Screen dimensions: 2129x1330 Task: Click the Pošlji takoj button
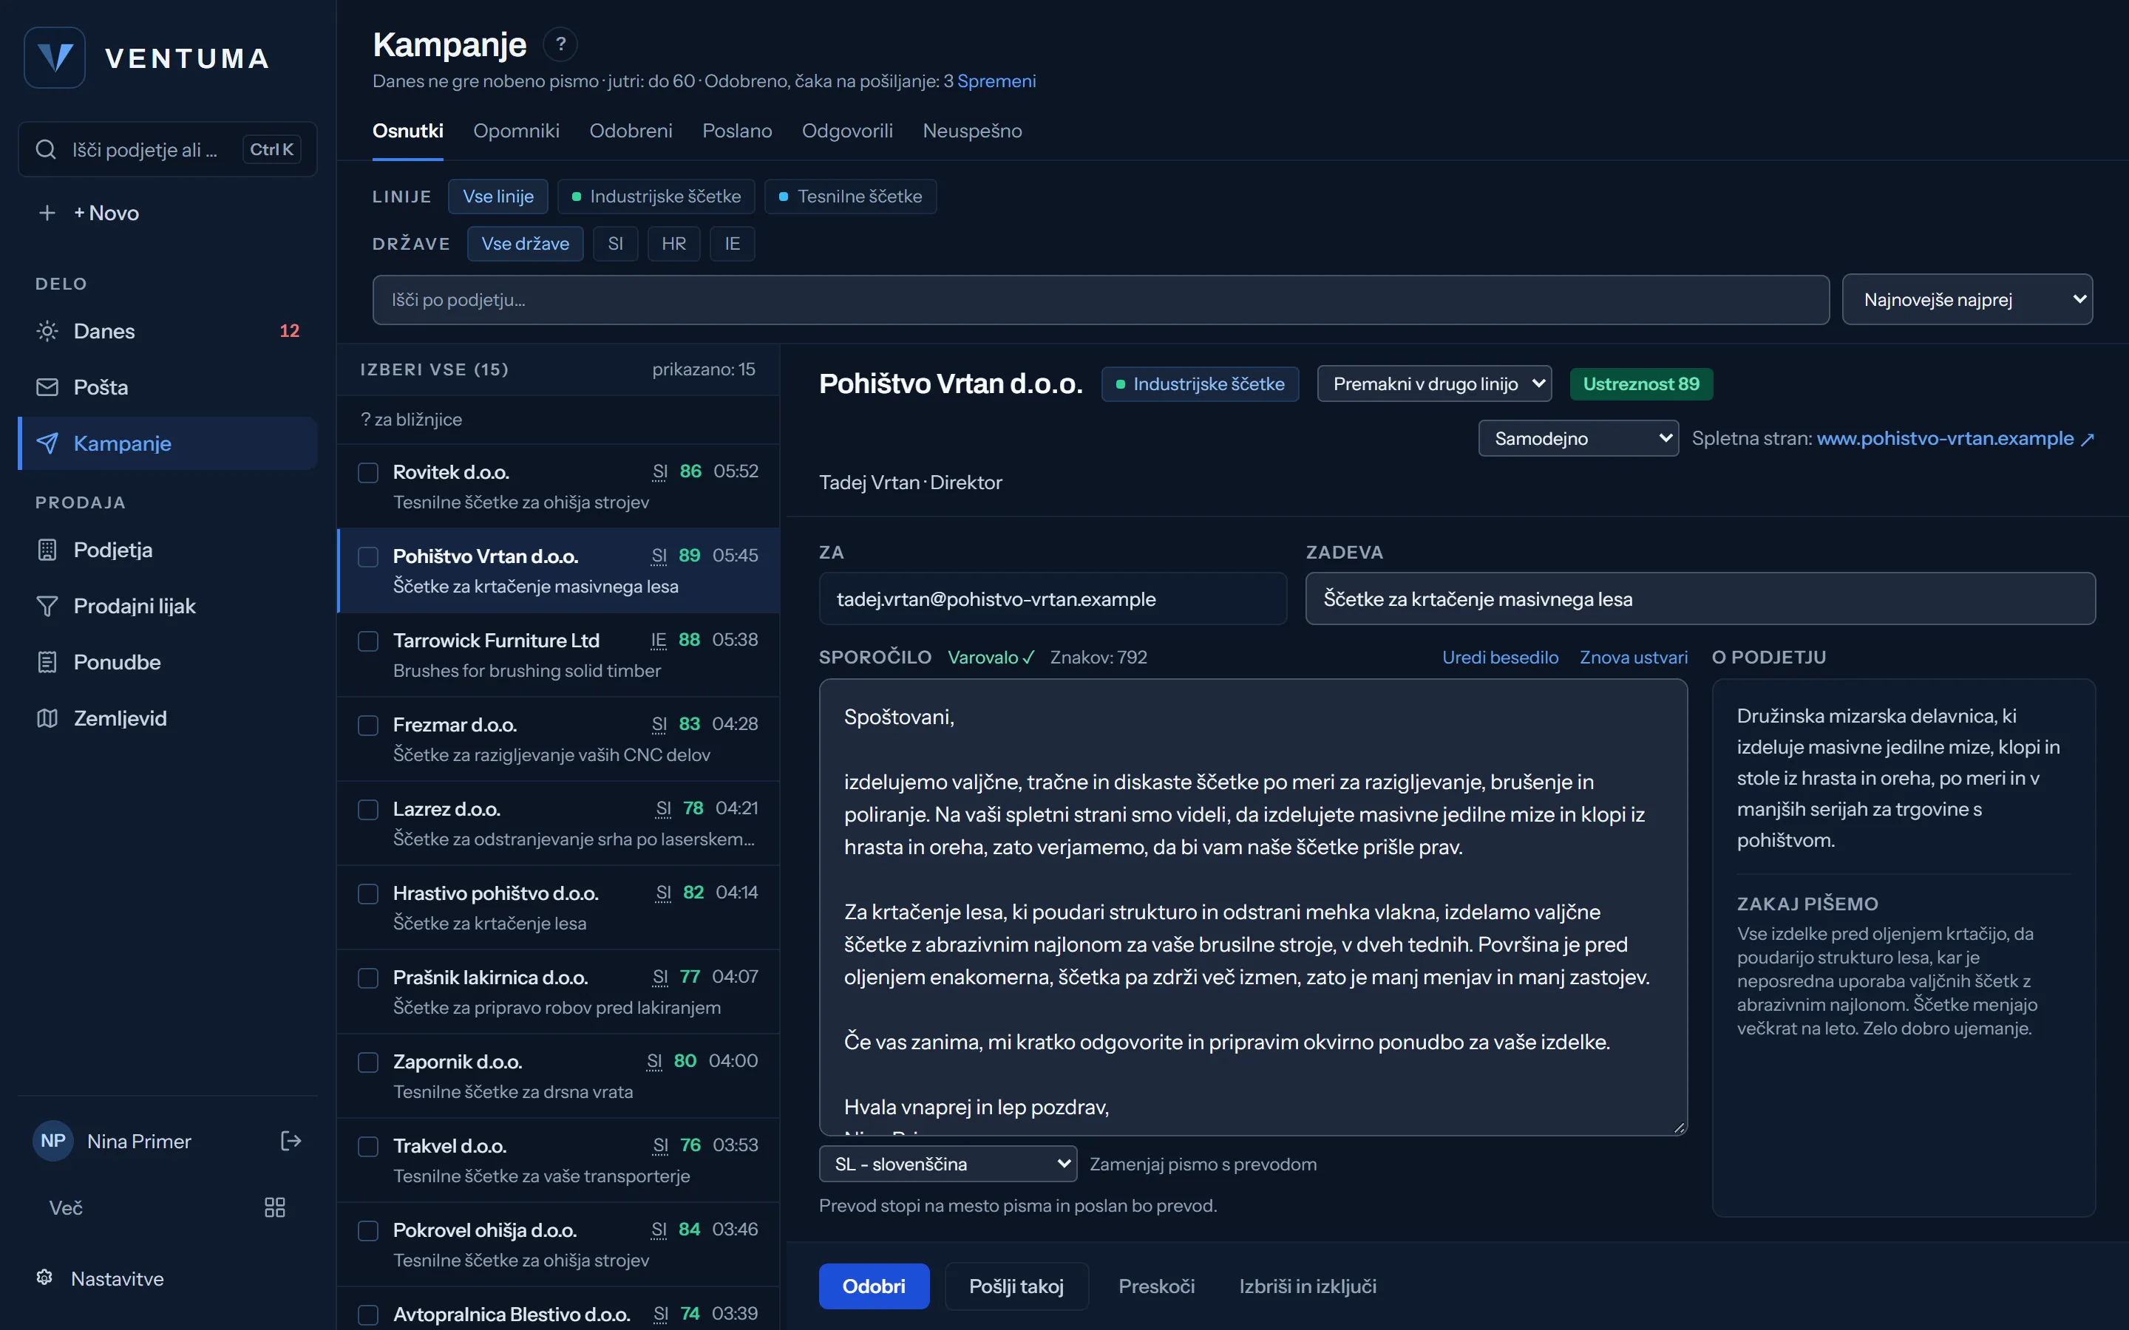[x=1016, y=1286]
